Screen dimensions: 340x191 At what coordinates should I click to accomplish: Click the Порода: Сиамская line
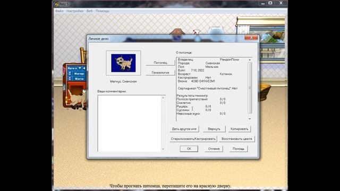point(199,63)
